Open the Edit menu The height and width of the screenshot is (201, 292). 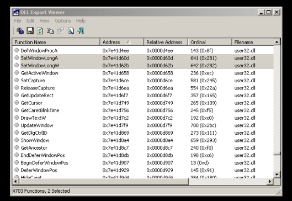(30, 20)
